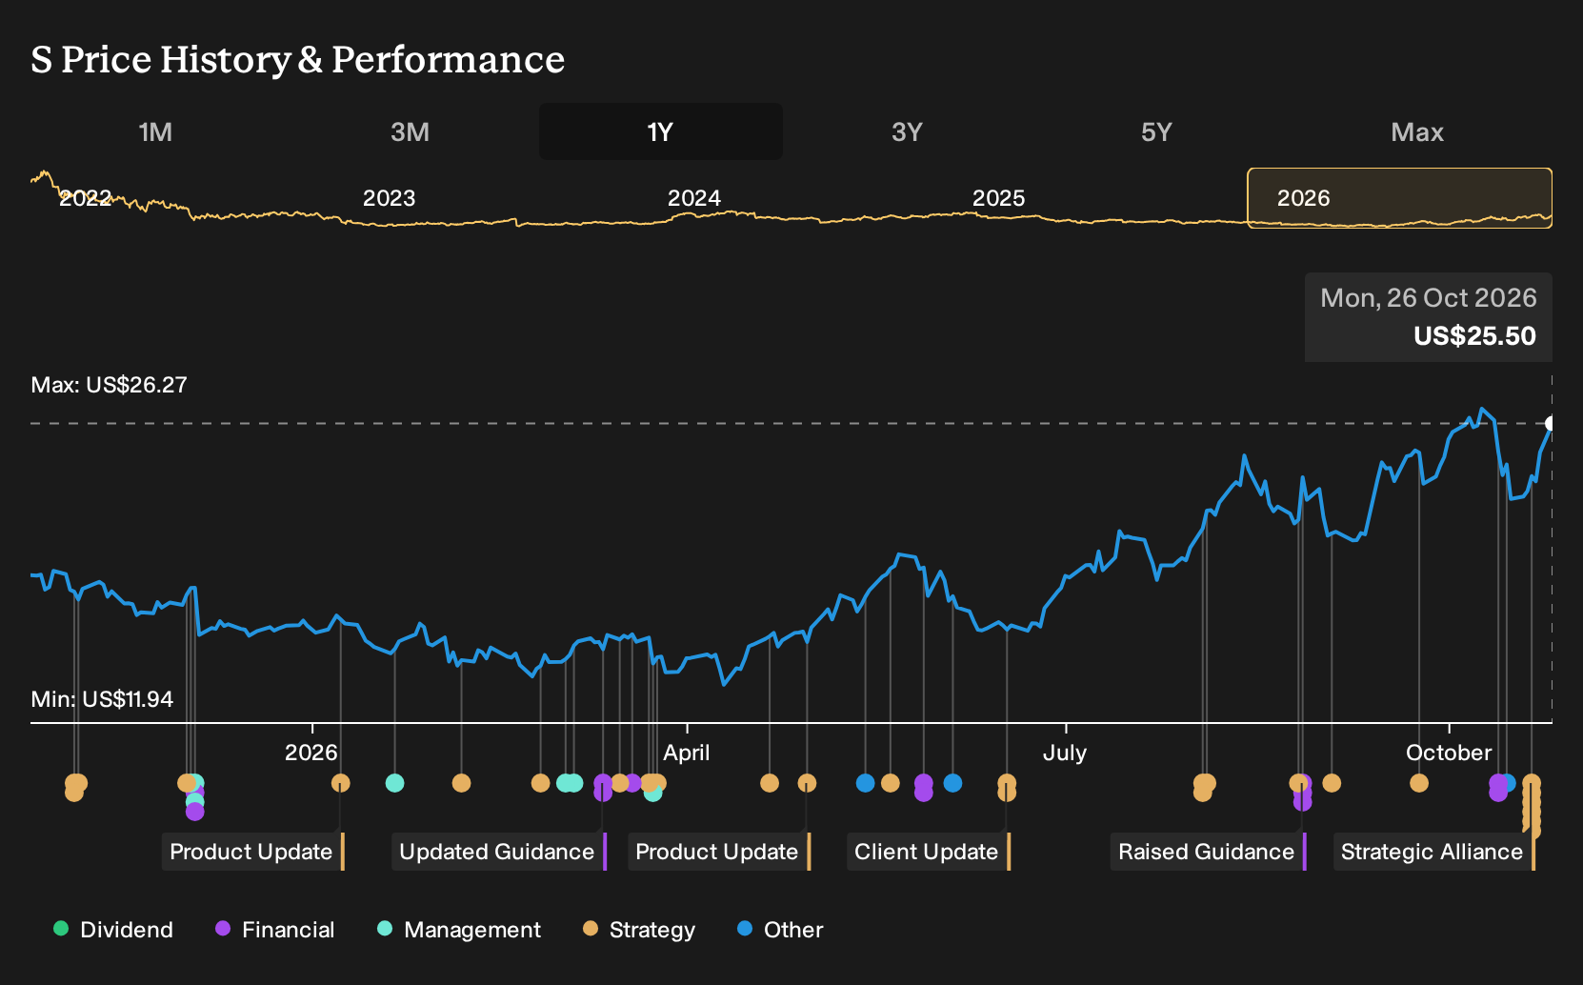Jump to 2025 in the overview chart
This screenshot has height=985, width=1583.
coord(998,198)
